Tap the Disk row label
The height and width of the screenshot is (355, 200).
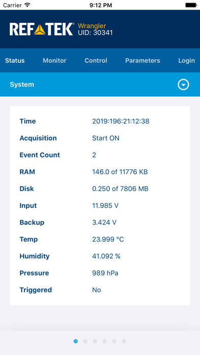tap(27, 189)
